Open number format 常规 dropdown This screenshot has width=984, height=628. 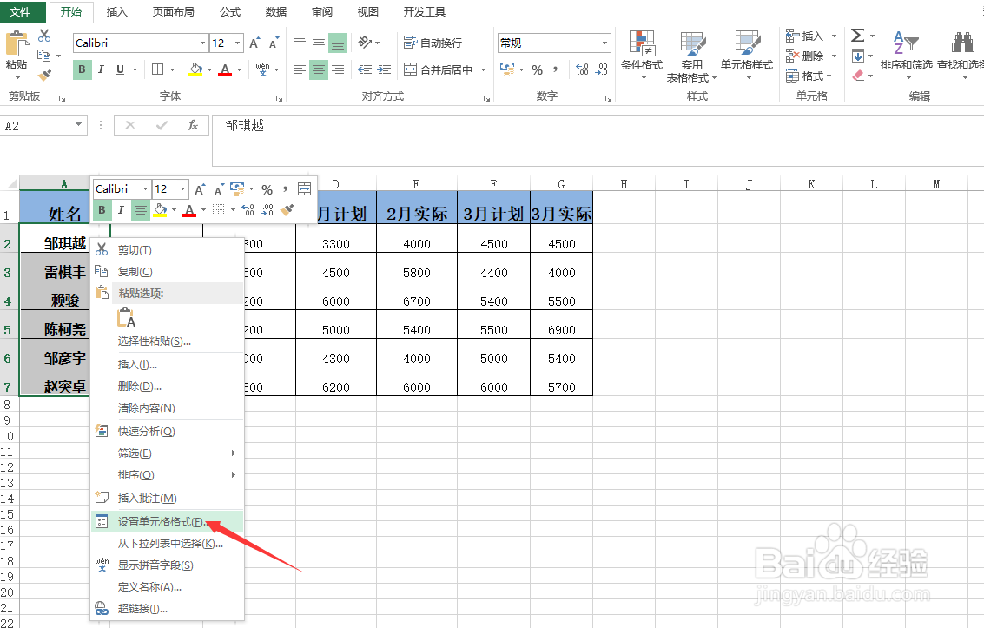[x=605, y=43]
